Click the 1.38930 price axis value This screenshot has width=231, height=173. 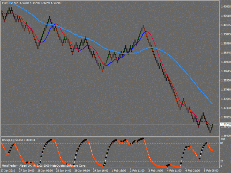226,62
